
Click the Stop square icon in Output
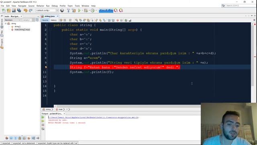[43, 125]
